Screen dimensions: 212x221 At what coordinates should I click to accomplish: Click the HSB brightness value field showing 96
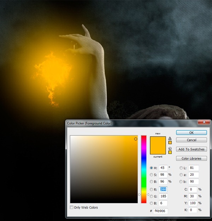click(x=163, y=181)
